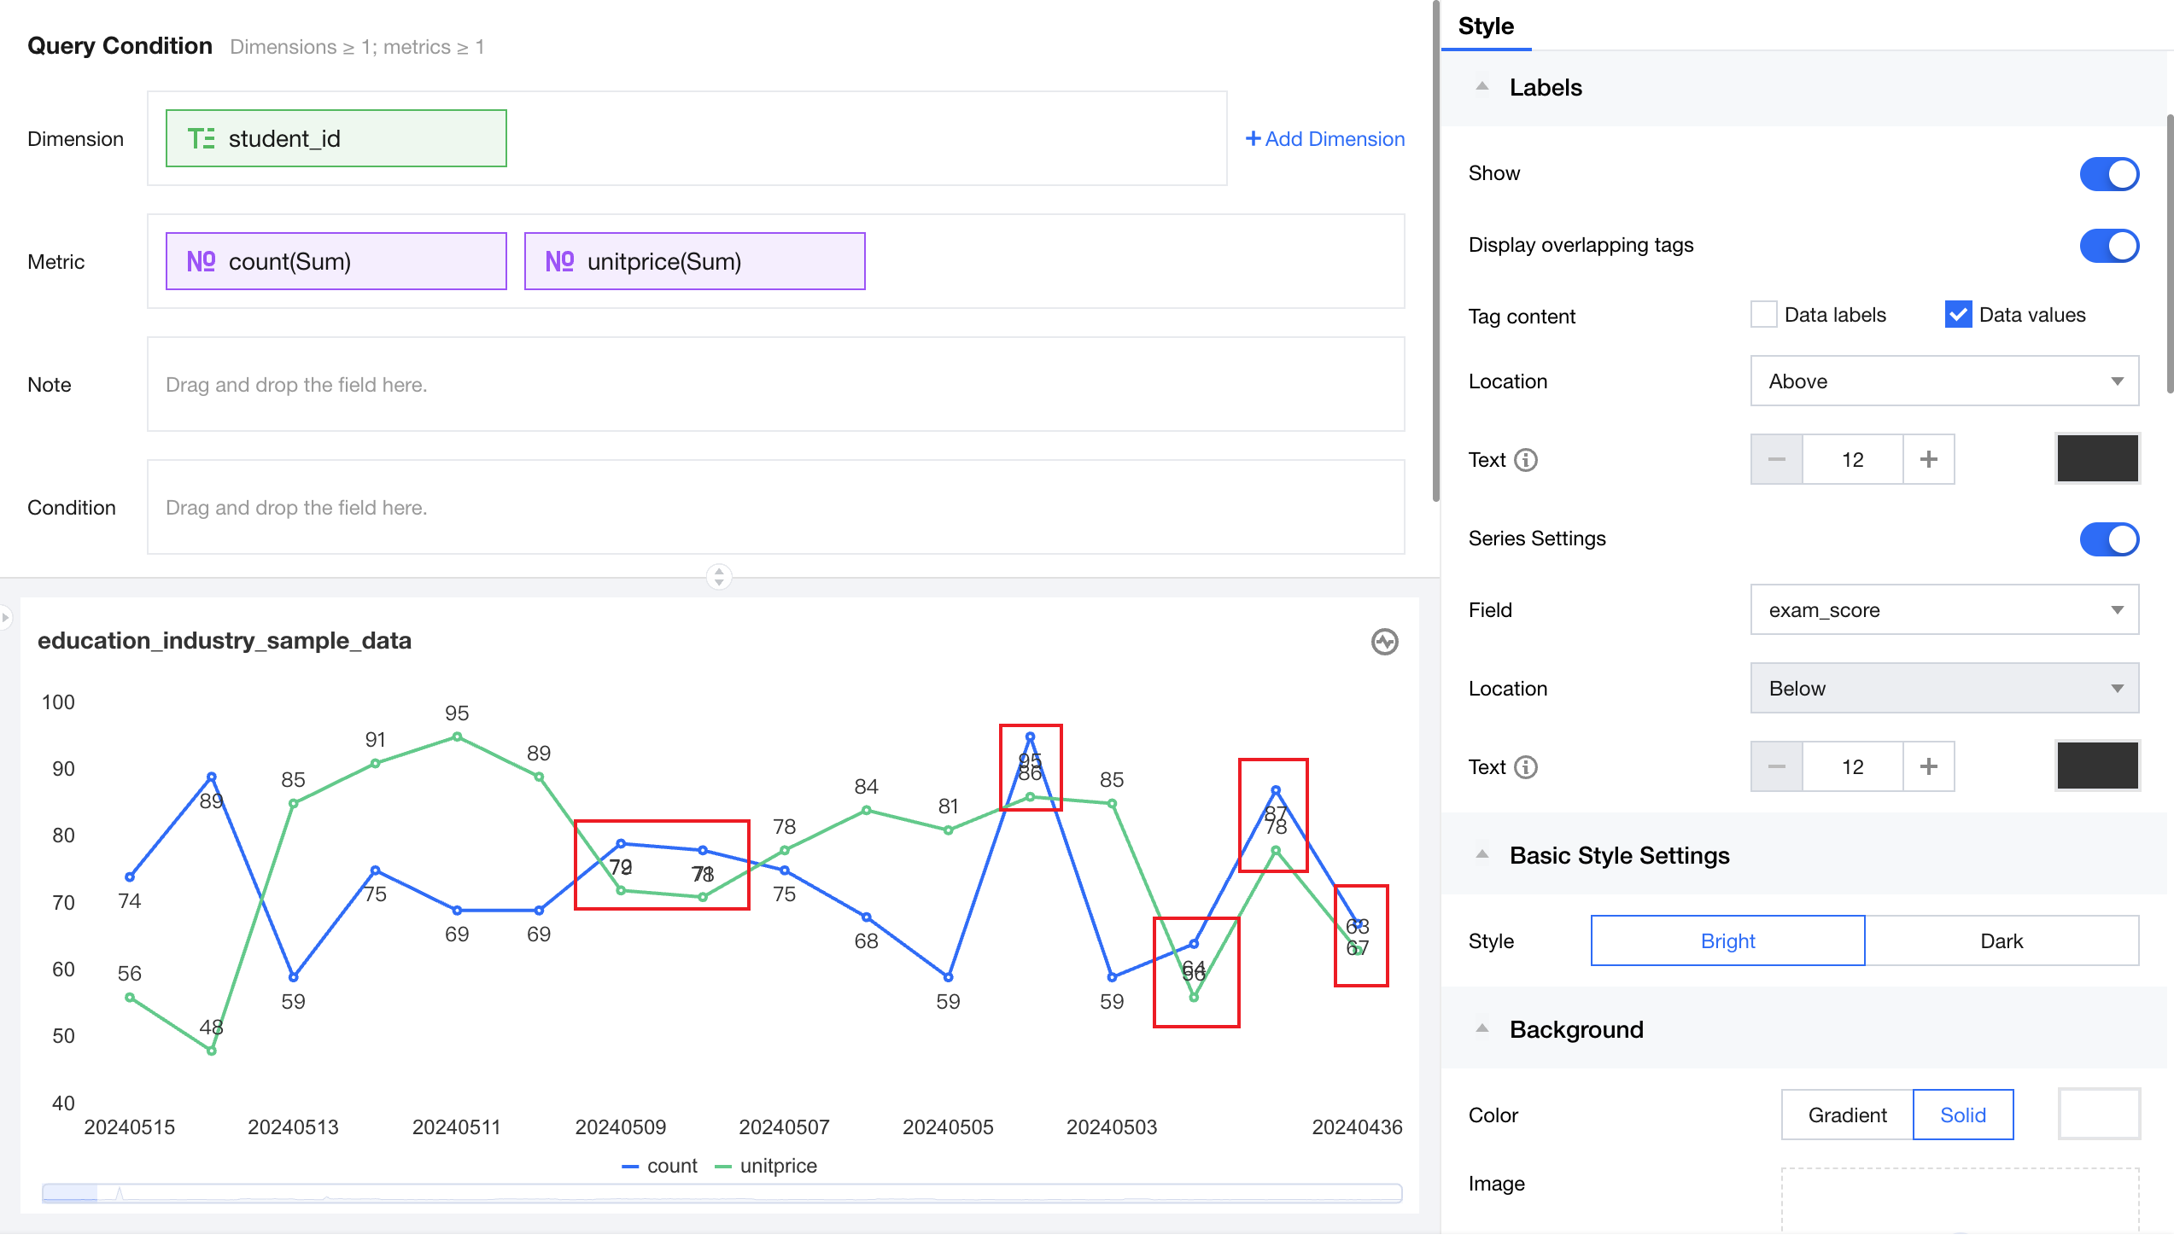
Task: Click the Add Dimension link
Action: 1324,138
